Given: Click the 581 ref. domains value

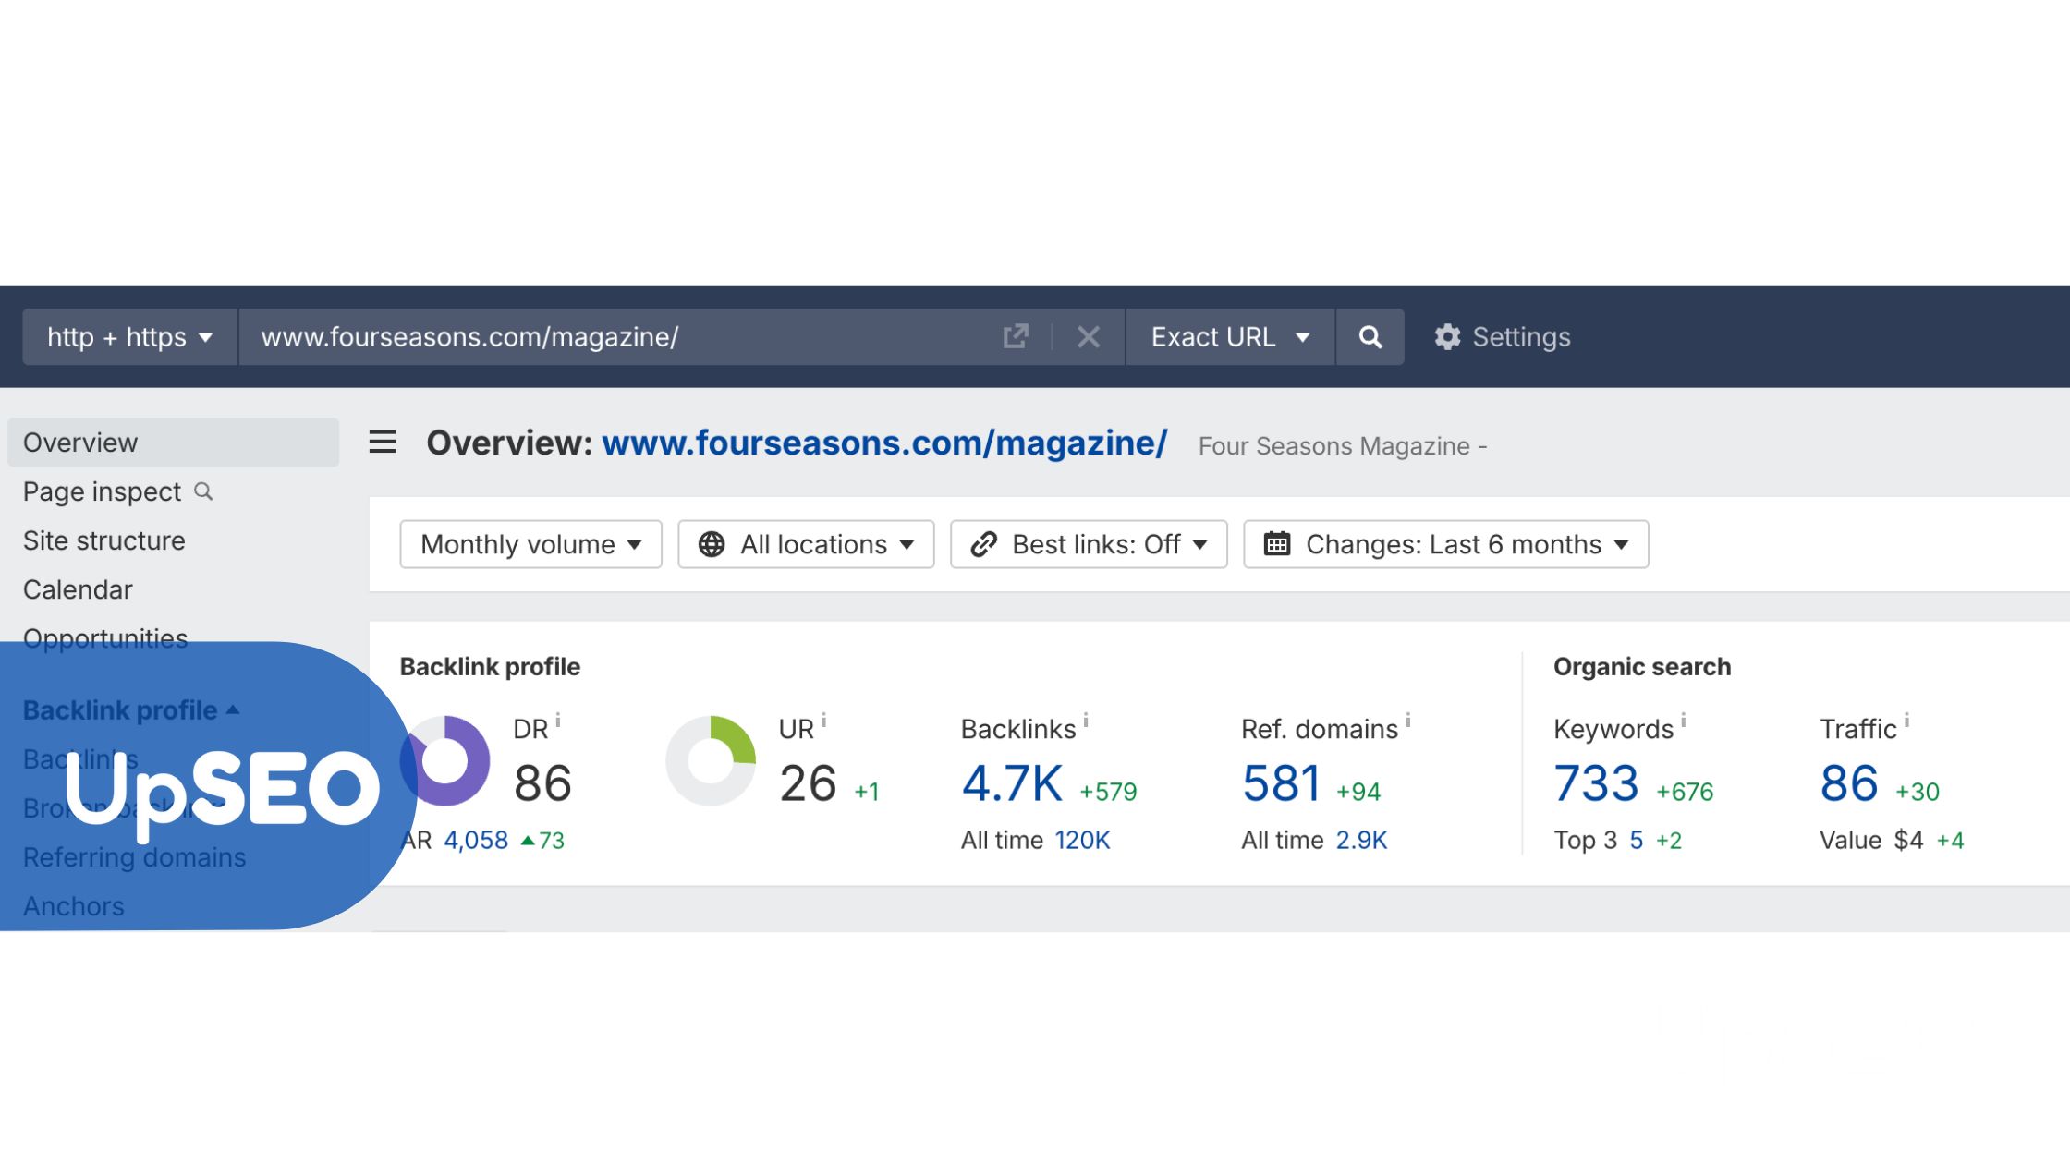Looking at the screenshot, I should click(x=1281, y=783).
